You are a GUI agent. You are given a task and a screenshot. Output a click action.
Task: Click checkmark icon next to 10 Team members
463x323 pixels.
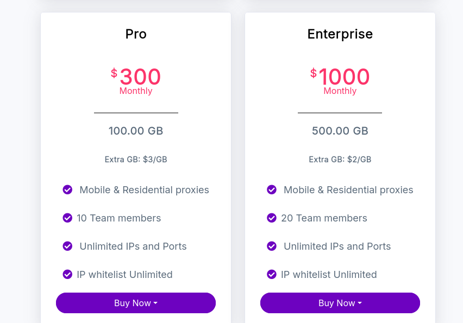(x=67, y=218)
